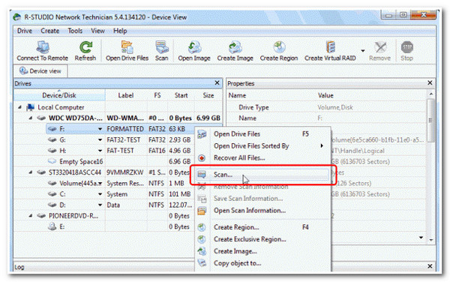Click the Remove toolbar icon
The width and height of the screenshot is (450, 282).
click(379, 51)
